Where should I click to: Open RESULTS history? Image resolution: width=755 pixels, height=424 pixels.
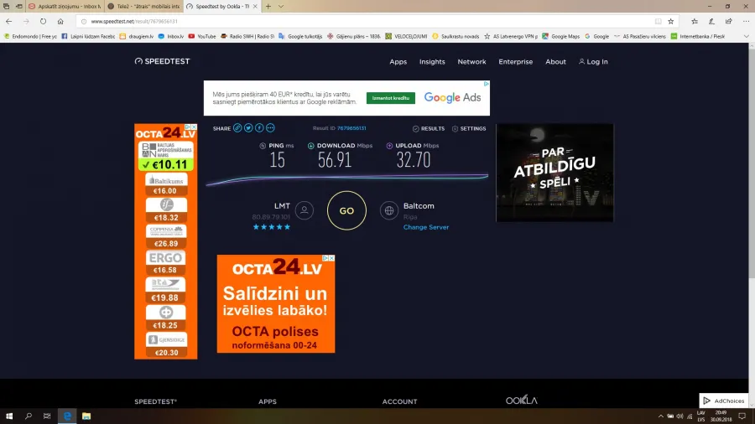429,129
